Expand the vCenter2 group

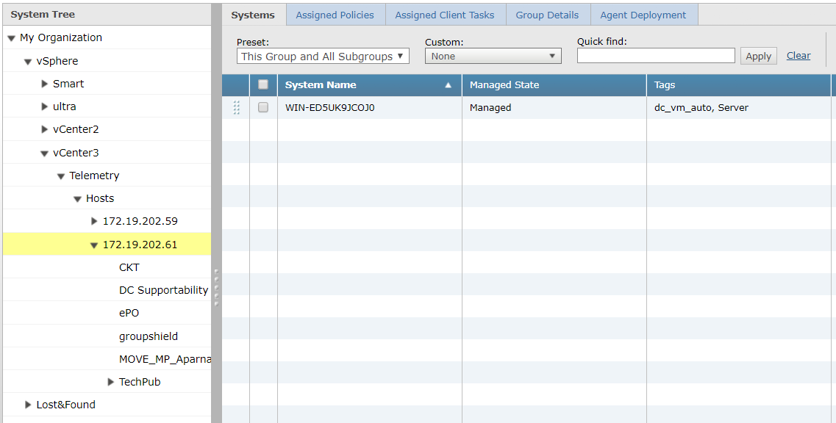(x=45, y=129)
